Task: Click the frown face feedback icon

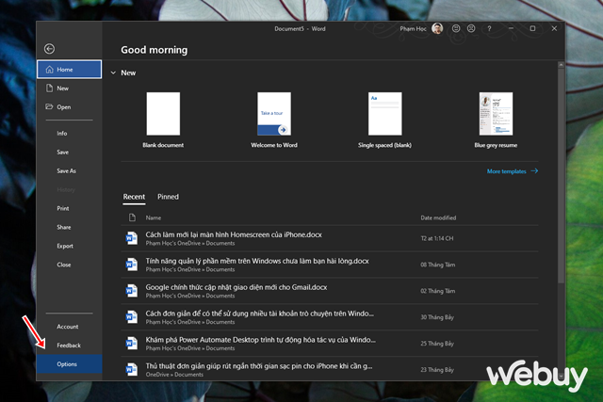Action: click(x=470, y=28)
